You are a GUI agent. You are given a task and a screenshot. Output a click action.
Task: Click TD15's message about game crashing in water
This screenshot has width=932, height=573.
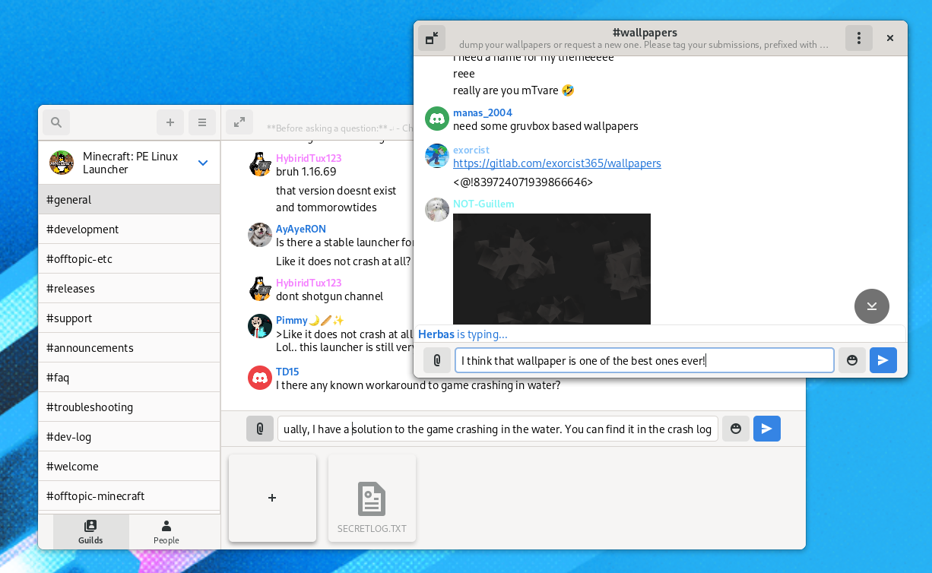pos(418,385)
